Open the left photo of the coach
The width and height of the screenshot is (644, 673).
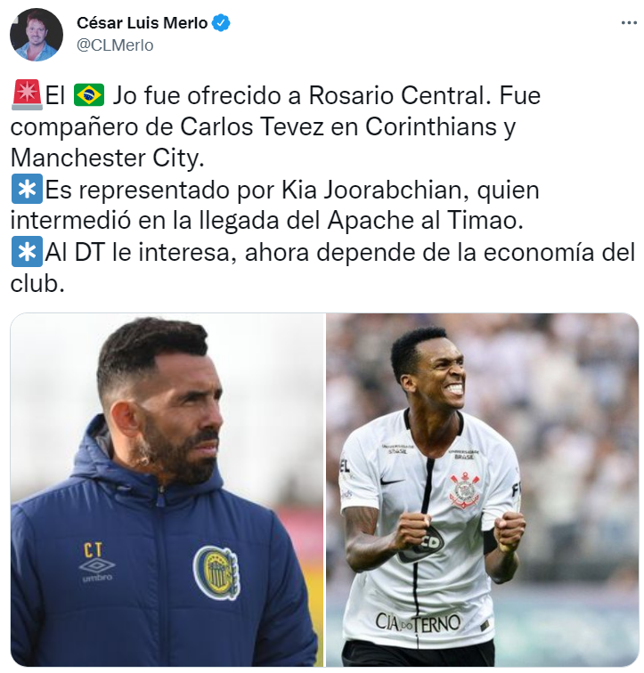pyautogui.click(x=167, y=490)
